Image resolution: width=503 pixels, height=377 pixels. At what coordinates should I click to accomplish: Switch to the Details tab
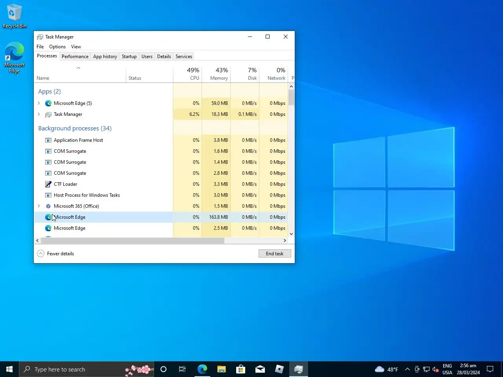click(x=164, y=57)
